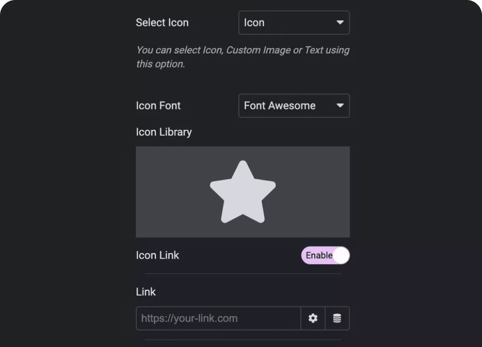Screen dimensions: 482x347
Task: Click the Icon Link label
Action: (x=158, y=255)
